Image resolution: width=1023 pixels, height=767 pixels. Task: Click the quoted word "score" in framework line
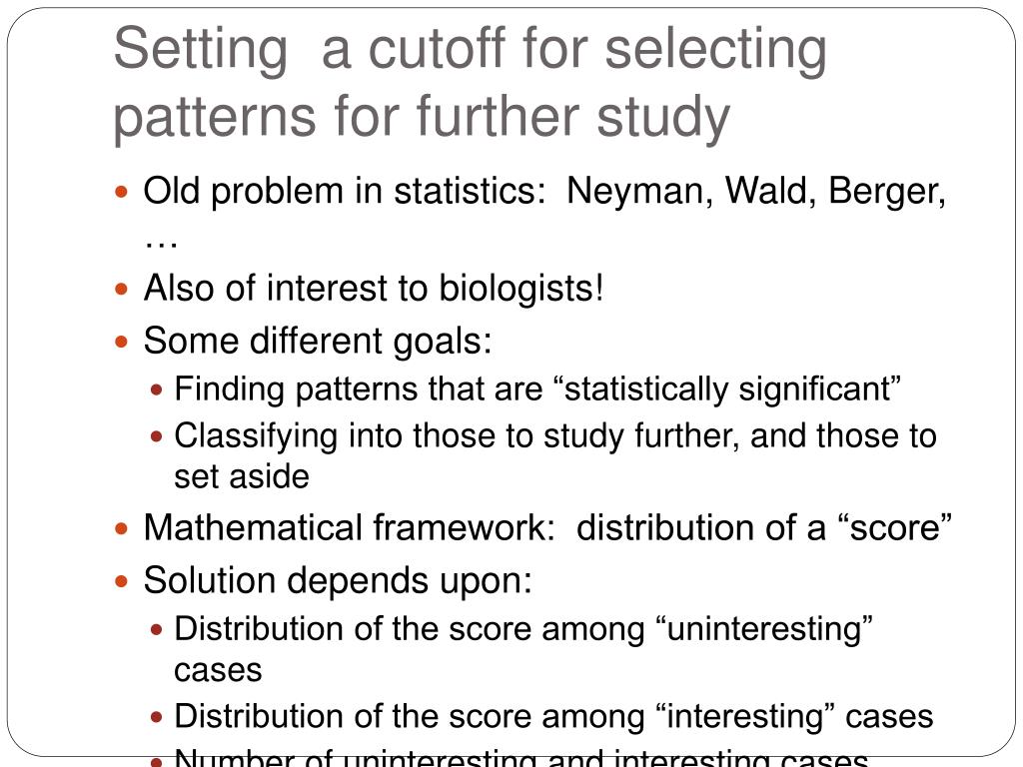pyautogui.click(x=894, y=527)
